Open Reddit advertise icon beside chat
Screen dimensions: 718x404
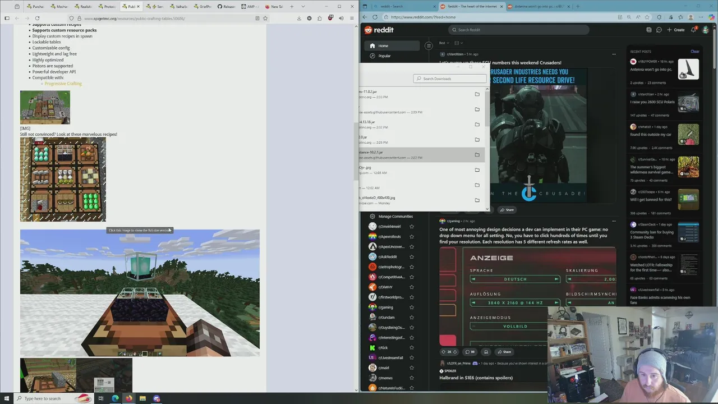pos(649,30)
